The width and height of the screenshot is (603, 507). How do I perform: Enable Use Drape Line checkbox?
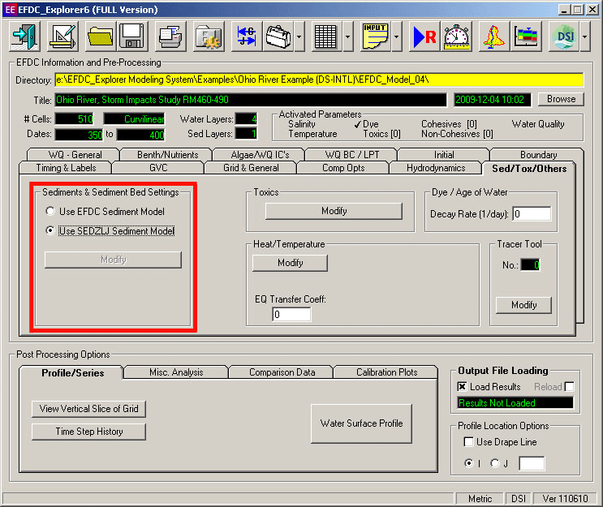click(x=469, y=441)
